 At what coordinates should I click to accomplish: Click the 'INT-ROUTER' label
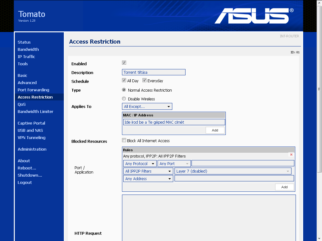[x=289, y=36]
